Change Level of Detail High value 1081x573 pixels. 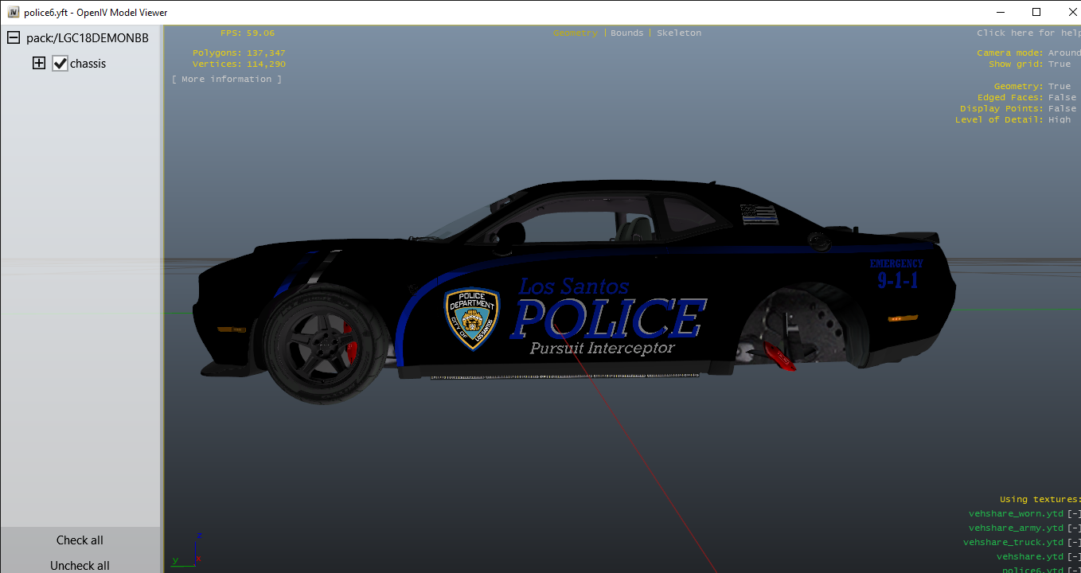tap(1059, 119)
